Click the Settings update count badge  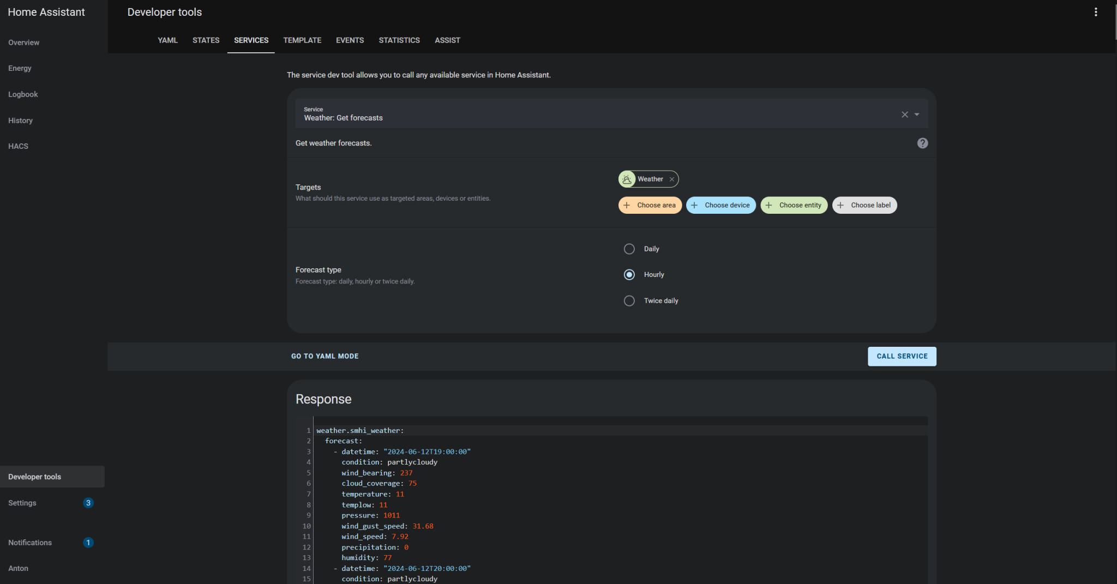[x=88, y=503]
